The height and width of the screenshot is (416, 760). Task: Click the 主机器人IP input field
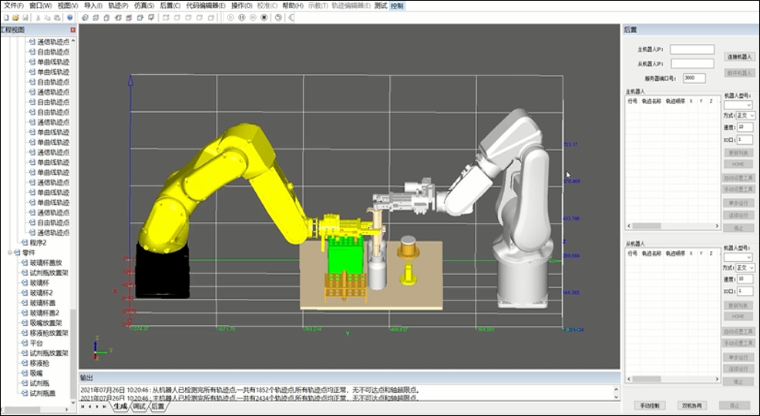[x=691, y=49]
